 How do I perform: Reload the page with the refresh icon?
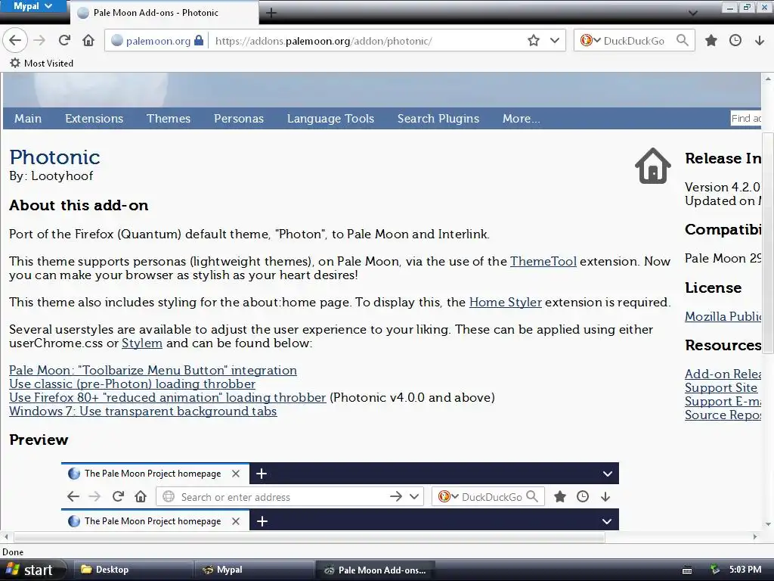[64, 41]
